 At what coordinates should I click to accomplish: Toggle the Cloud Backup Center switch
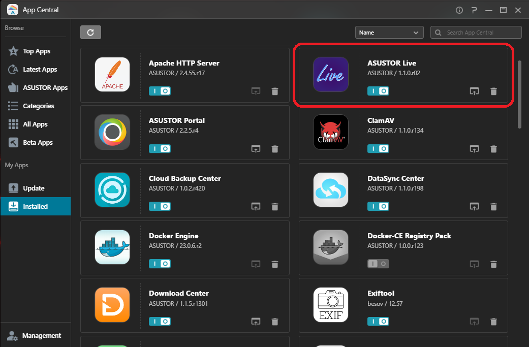[160, 206]
